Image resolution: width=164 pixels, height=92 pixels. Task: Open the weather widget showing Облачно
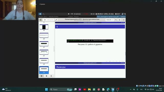click(6, 89)
